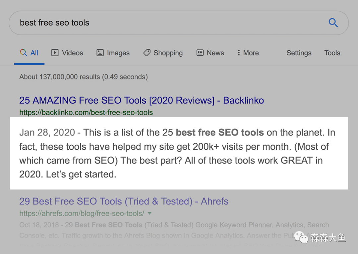Open the Backlinko 25 AMAZING Free SEO Tools result
358x254 pixels.
142,100
